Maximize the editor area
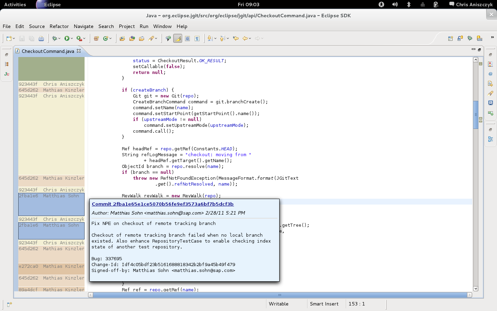 [x=479, y=49]
